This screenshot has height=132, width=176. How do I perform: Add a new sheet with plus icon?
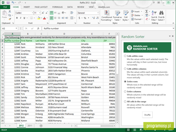pyautogui.click(x=41, y=126)
